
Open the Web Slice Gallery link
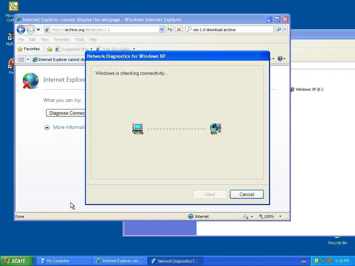pos(116,49)
